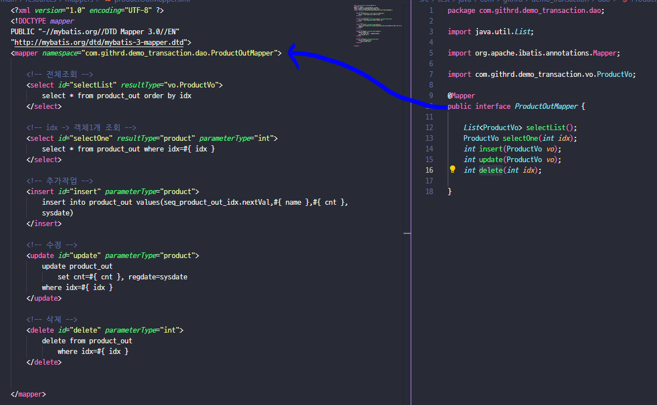Click the delete id="delete" opening tag
The width and height of the screenshot is (657, 405).
[x=105, y=330]
